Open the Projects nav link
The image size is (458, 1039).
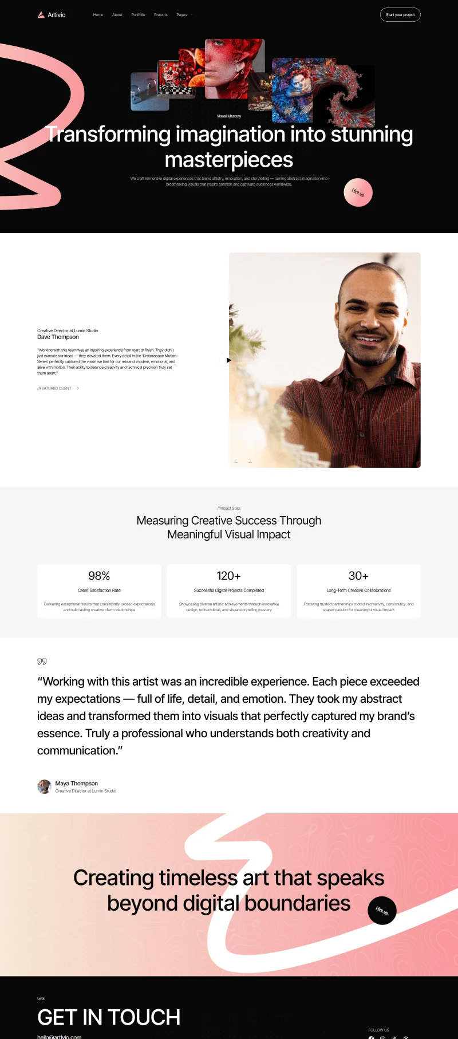(x=161, y=15)
